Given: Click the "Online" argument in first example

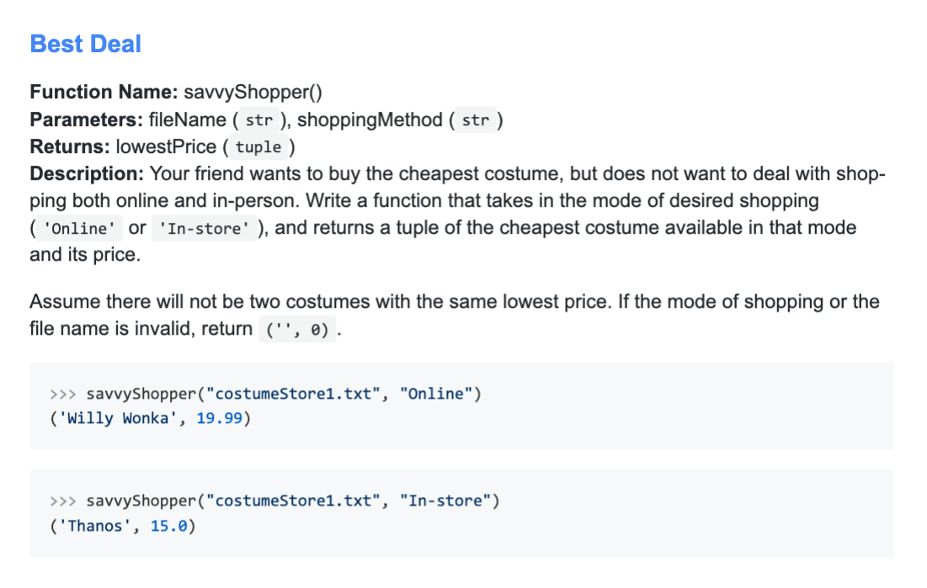Looking at the screenshot, I should [436, 394].
